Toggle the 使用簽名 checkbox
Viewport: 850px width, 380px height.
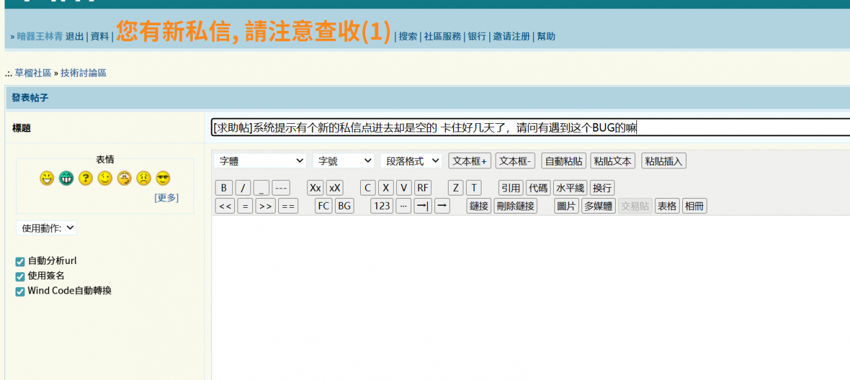(20, 276)
